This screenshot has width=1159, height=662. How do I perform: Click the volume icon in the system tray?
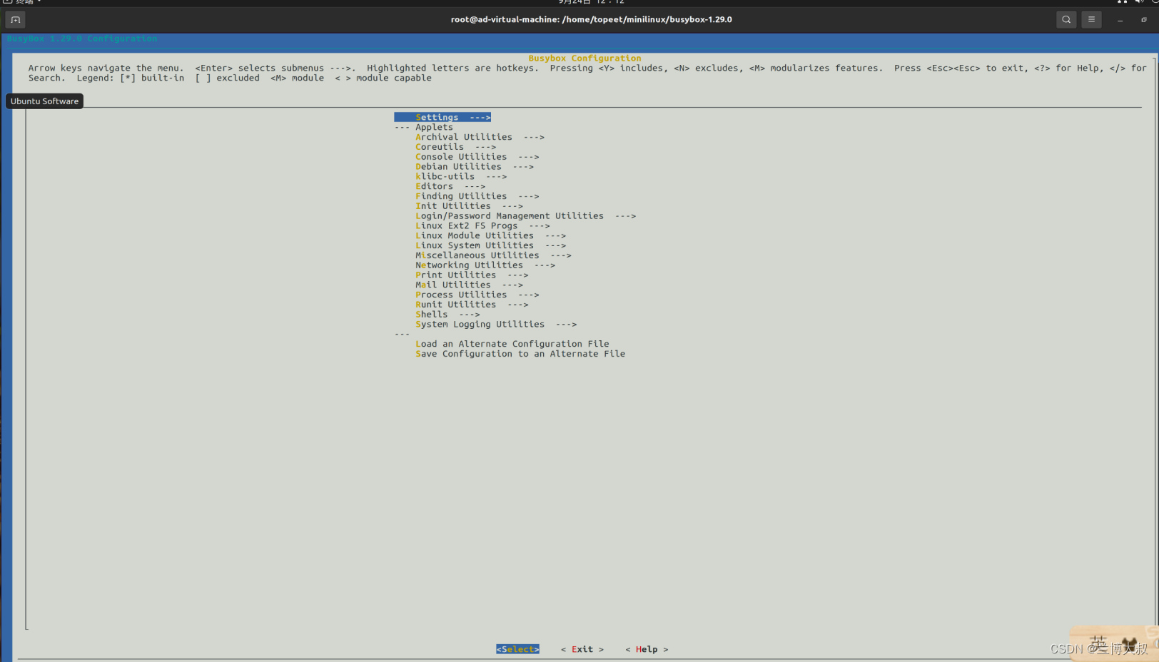pos(1140,2)
